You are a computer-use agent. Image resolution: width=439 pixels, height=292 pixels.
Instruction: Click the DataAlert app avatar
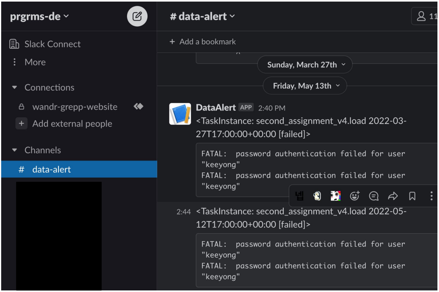coord(180,114)
